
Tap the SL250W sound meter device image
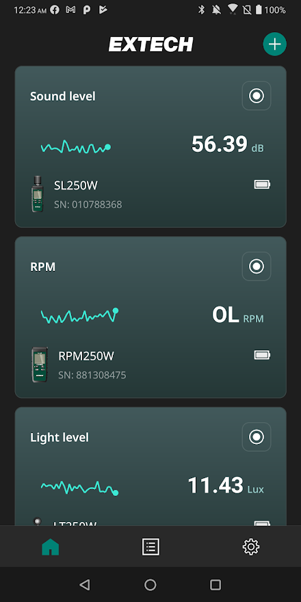(x=37, y=194)
